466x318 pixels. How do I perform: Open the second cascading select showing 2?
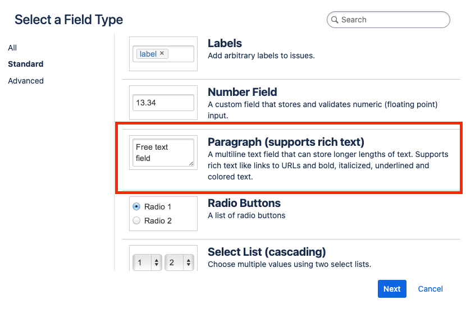click(x=180, y=262)
